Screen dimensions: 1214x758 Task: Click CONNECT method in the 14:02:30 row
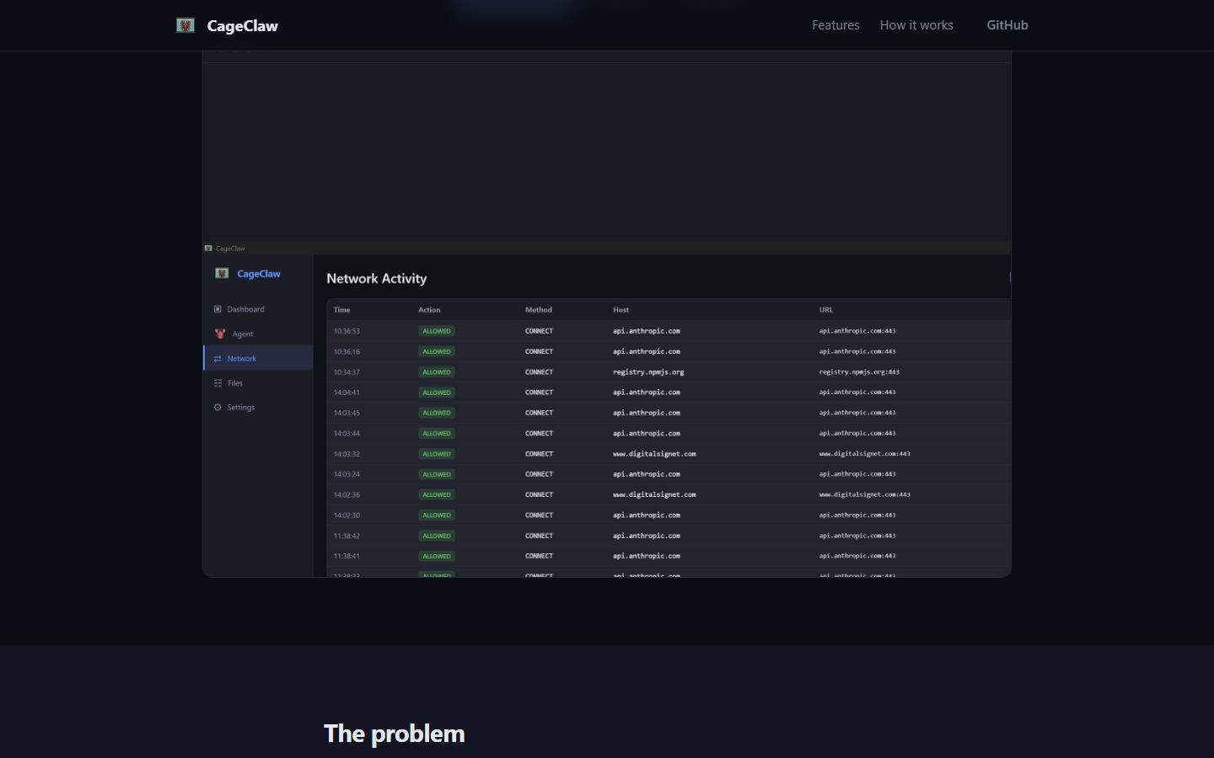(x=539, y=515)
